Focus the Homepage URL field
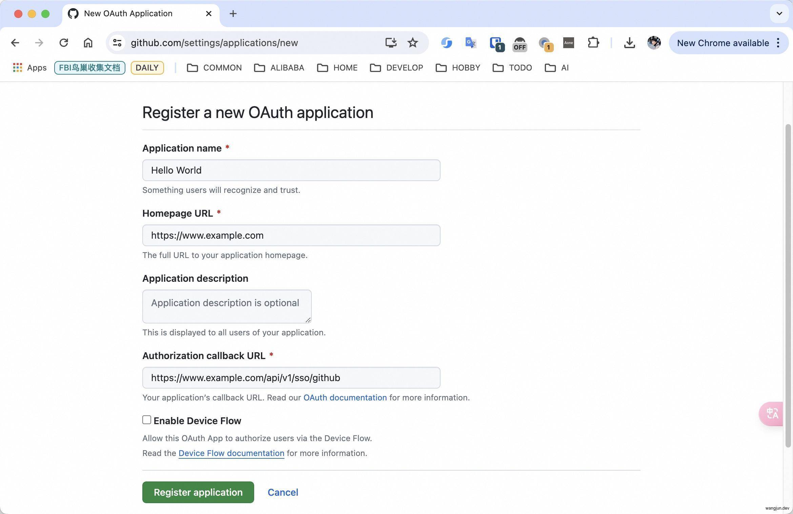The image size is (793, 514). [291, 235]
